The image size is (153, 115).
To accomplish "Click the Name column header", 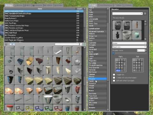I will pyautogui.click(x=40, y=9).
